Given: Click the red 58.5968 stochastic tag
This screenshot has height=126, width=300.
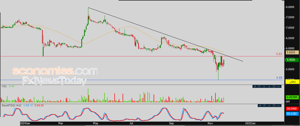Looking at the screenshot, I should pos(292,109).
